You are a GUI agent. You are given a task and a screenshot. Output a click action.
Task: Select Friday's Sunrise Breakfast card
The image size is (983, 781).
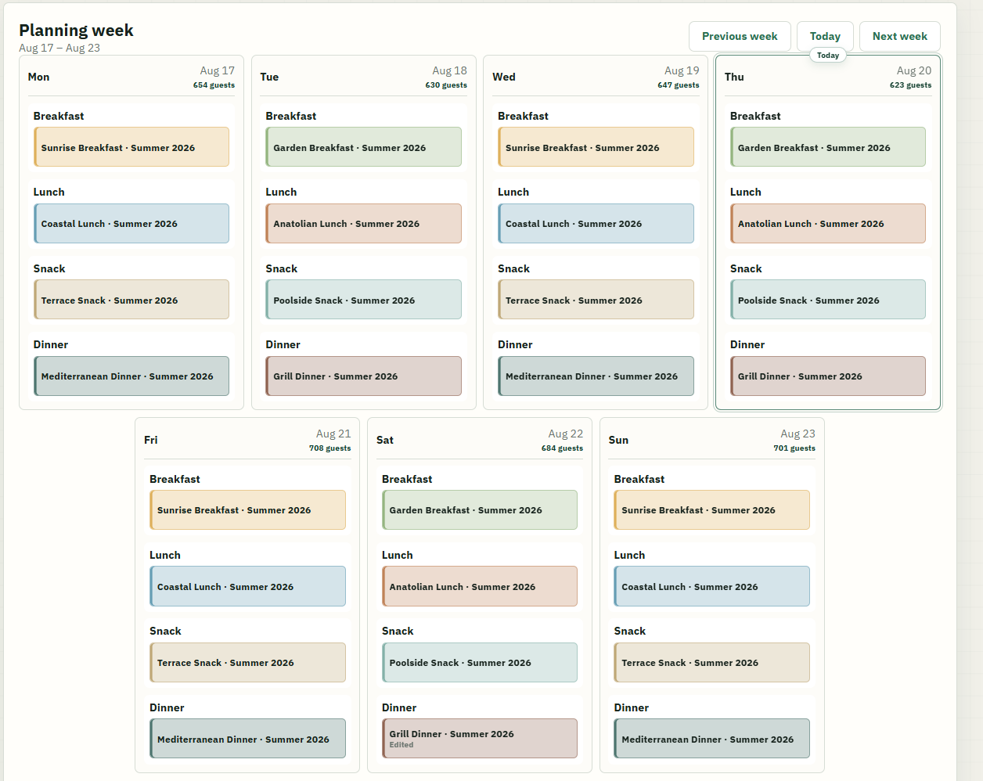pos(247,510)
